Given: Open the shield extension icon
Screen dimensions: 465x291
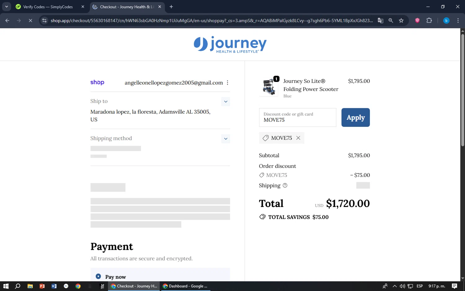Looking at the screenshot, I should [417, 20].
